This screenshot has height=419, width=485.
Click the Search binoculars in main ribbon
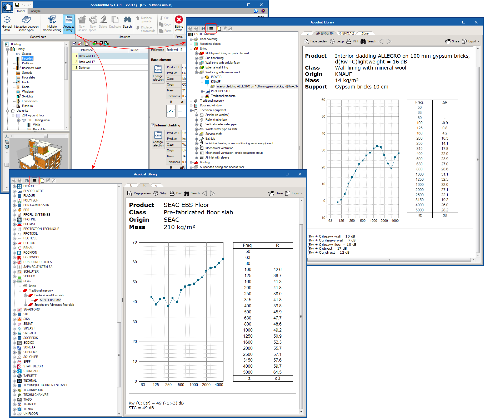coord(127,22)
